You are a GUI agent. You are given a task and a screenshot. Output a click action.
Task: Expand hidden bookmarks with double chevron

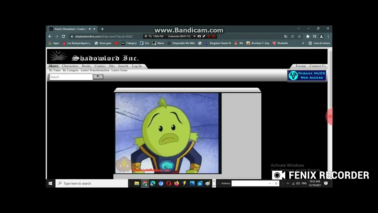pyautogui.click(x=303, y=43)
